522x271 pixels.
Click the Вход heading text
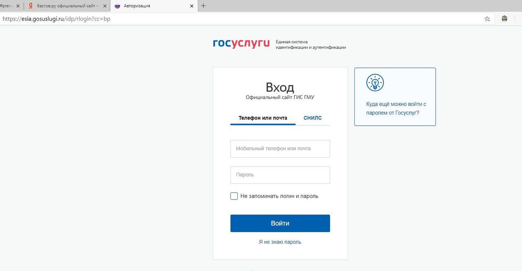pos(280,87)
